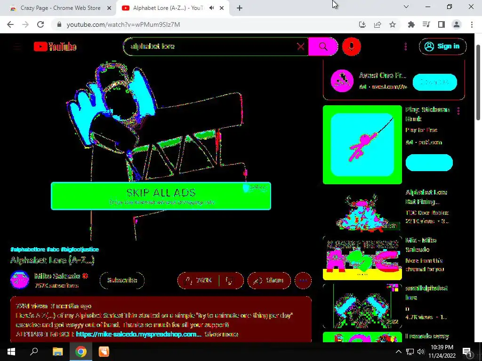Open the Stickman Hook ad thumbnail
Screen dimensions: 482x361
coord(362,145)
